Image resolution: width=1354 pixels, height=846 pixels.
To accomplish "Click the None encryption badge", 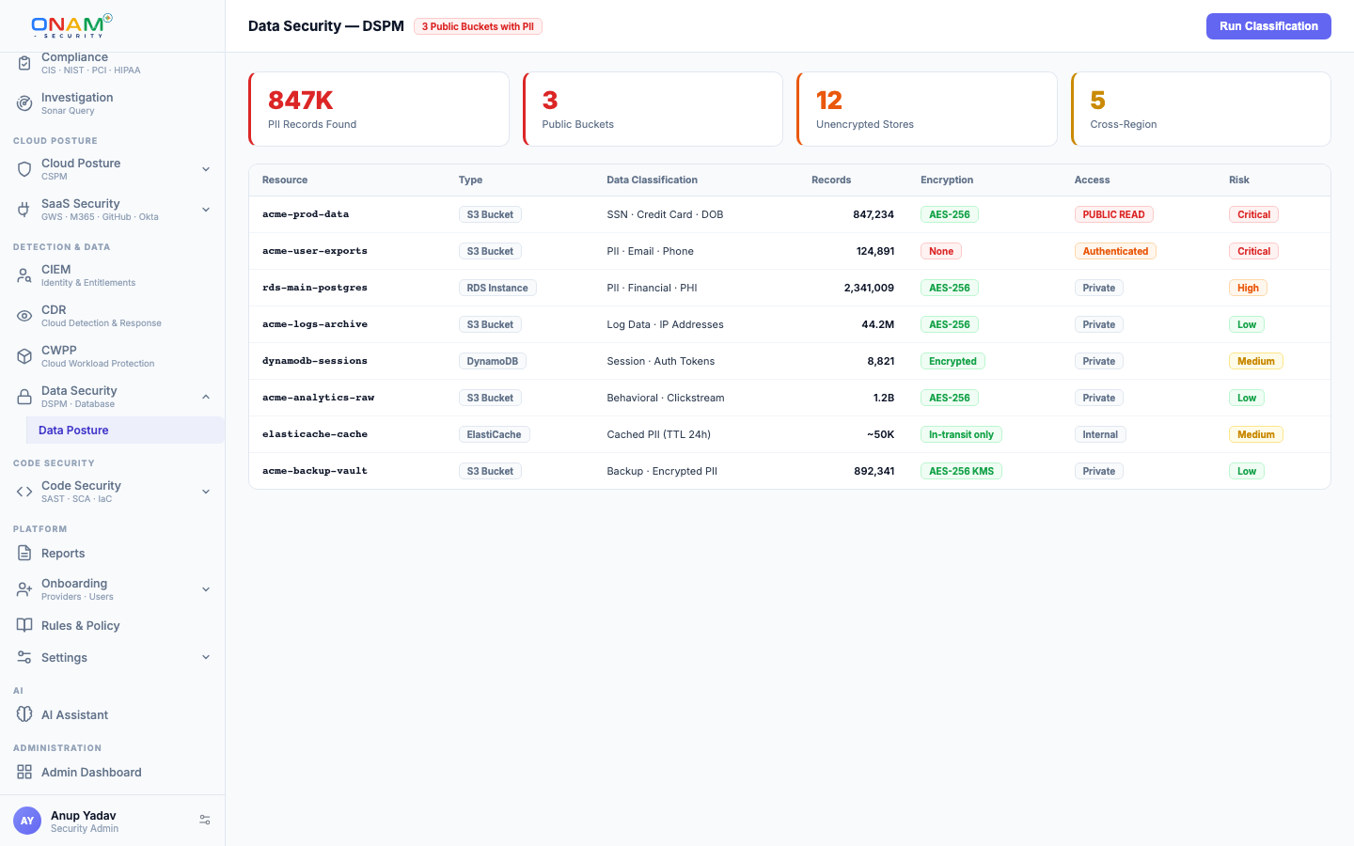I will pyautogui.click(x=941, y=251).
